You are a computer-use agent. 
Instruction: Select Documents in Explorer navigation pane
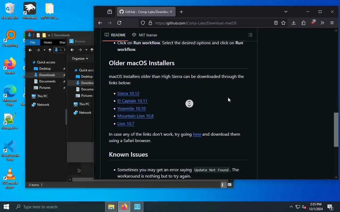point(47,81)
